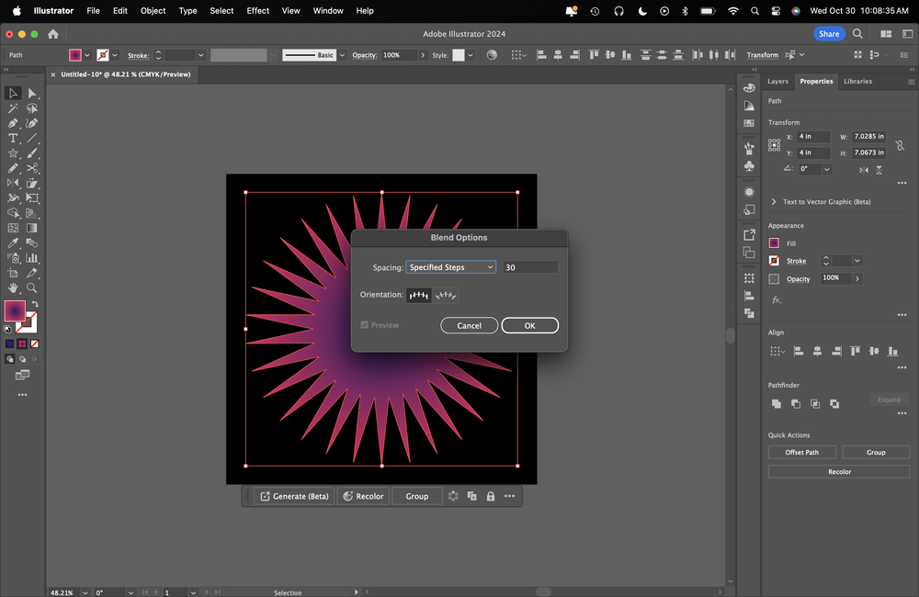Screen dimensions: 919x597
Task: Toggle constrain width and height proportions link
Action: 900,145
